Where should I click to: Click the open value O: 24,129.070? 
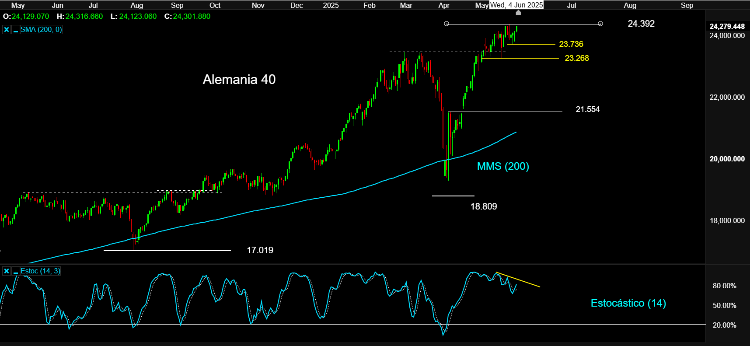point(26,16)
